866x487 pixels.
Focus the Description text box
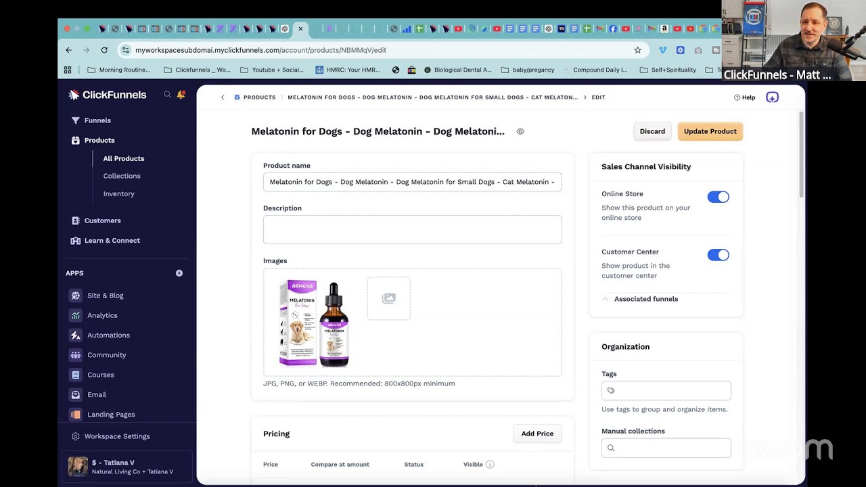tap(412, 230)
